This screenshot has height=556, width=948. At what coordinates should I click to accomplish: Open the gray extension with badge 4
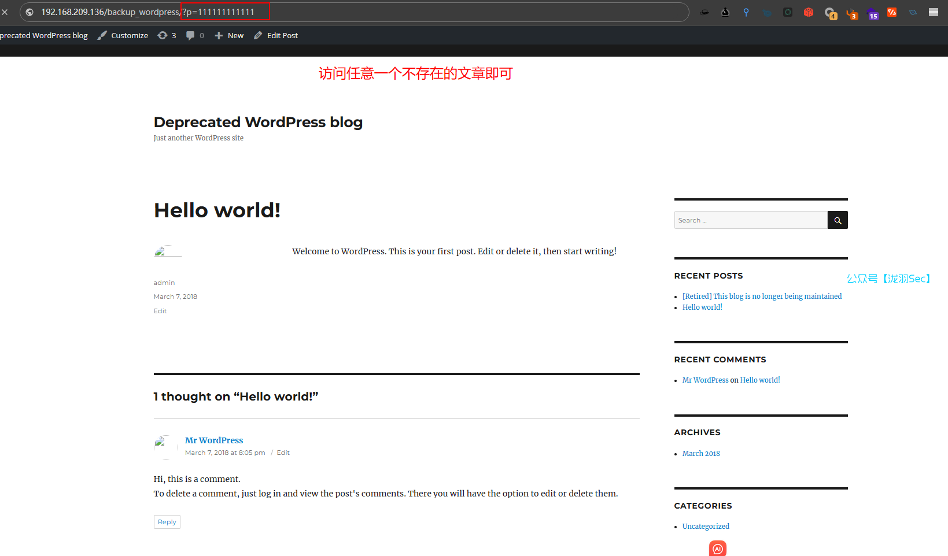pos(830,13)
